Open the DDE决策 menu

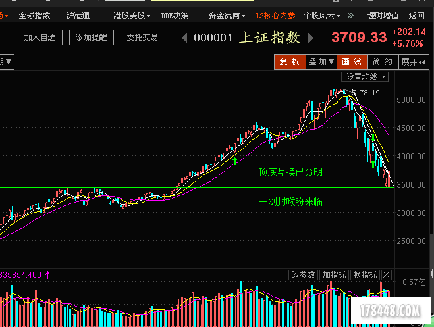(175, 16)
